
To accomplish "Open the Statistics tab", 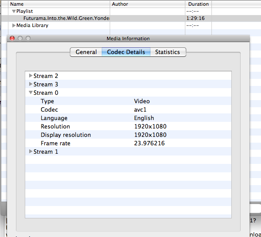I will coord(168,52).
